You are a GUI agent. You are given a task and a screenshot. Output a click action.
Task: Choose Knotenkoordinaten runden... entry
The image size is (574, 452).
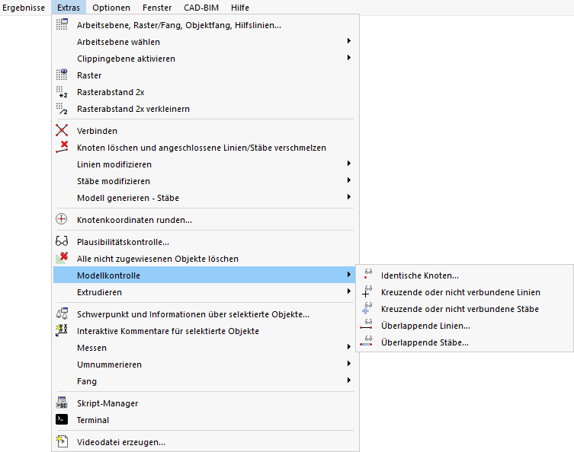pos(205,220)
